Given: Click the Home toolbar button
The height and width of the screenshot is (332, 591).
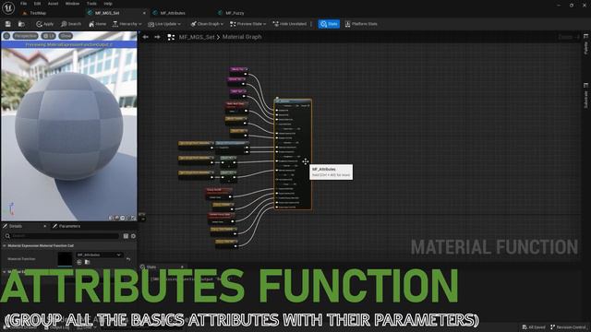Looking at the screenshot, I should (97, 24).
